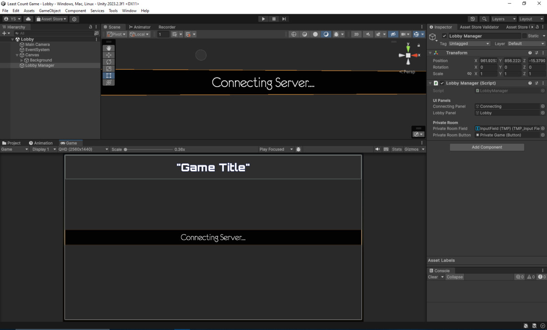
Task: Open the GameObject menu
Action: coord(49,10)
